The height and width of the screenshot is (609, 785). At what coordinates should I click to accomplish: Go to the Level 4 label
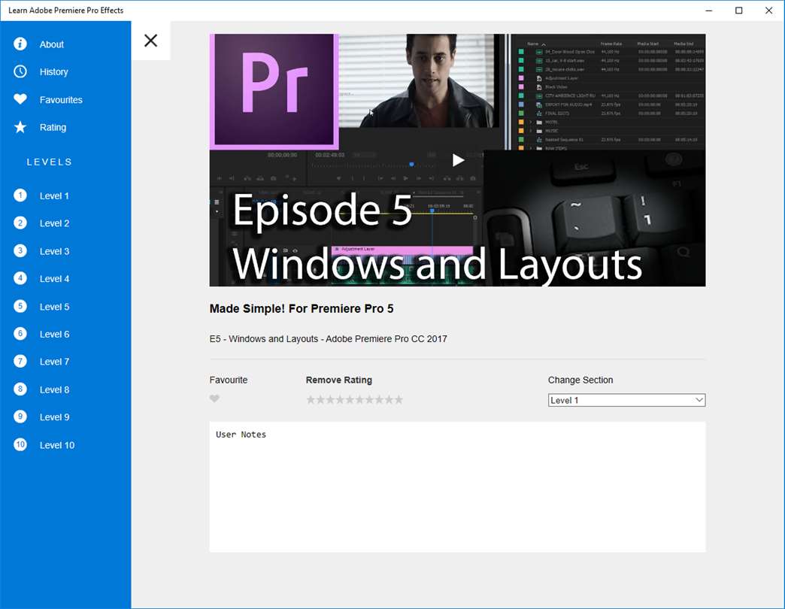point(54,279)
